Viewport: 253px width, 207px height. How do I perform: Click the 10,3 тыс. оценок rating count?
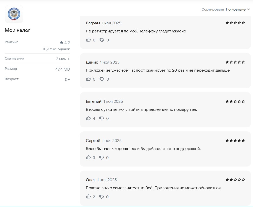[56, 49]
